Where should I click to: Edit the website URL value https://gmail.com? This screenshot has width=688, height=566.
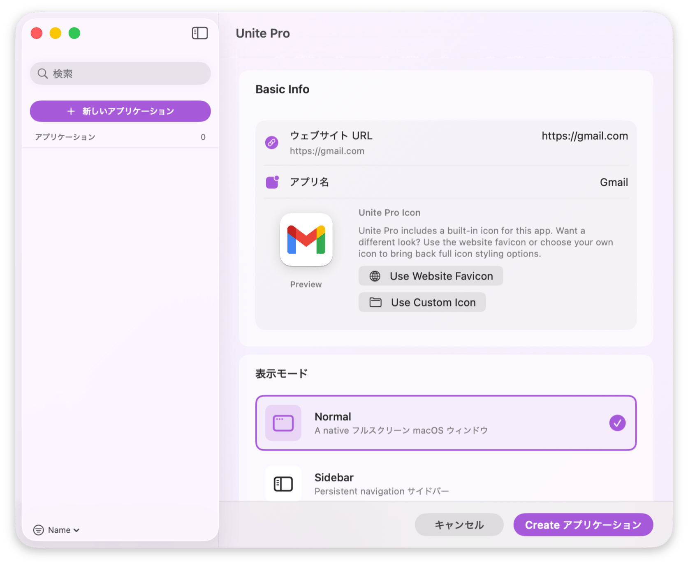pos(584,136)
